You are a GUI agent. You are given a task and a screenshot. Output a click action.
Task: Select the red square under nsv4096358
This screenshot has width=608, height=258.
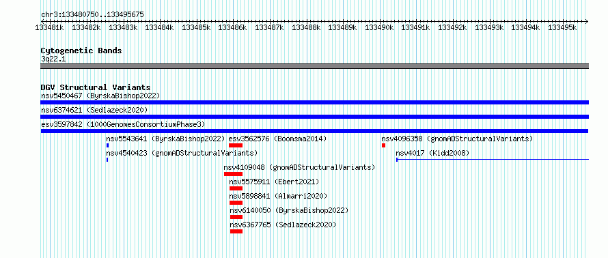[x=383, y=145]
